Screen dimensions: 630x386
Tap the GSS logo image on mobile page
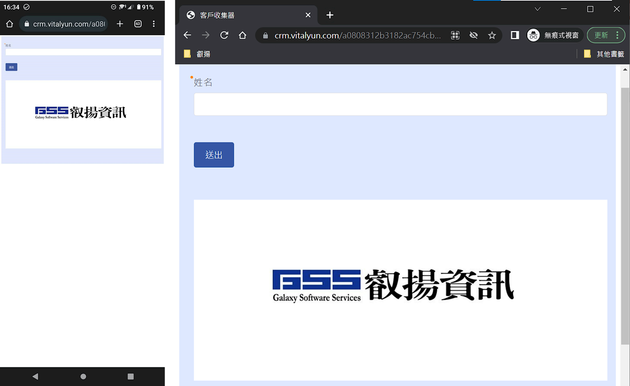point(81,112)
